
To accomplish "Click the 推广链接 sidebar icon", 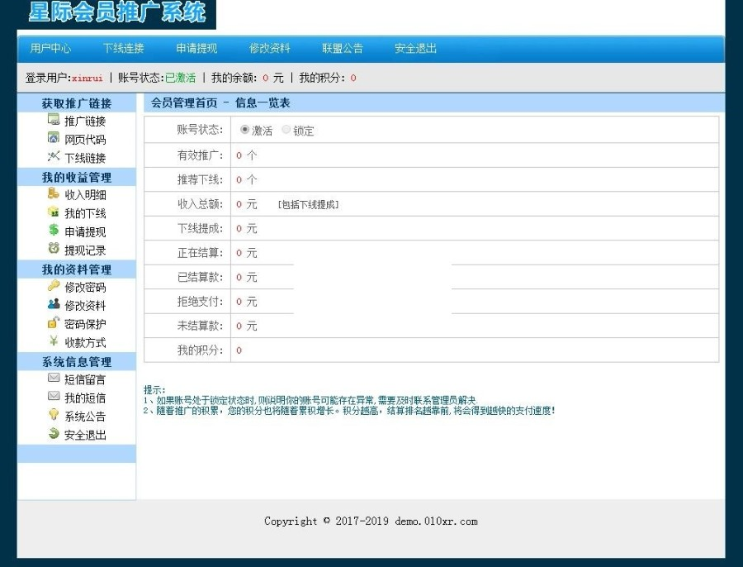I will [54, 121].
